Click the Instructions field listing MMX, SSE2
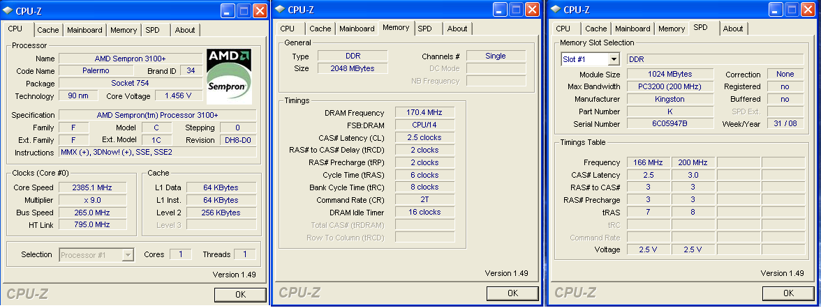The image size is (821, 308). click(x=158, y=152)
